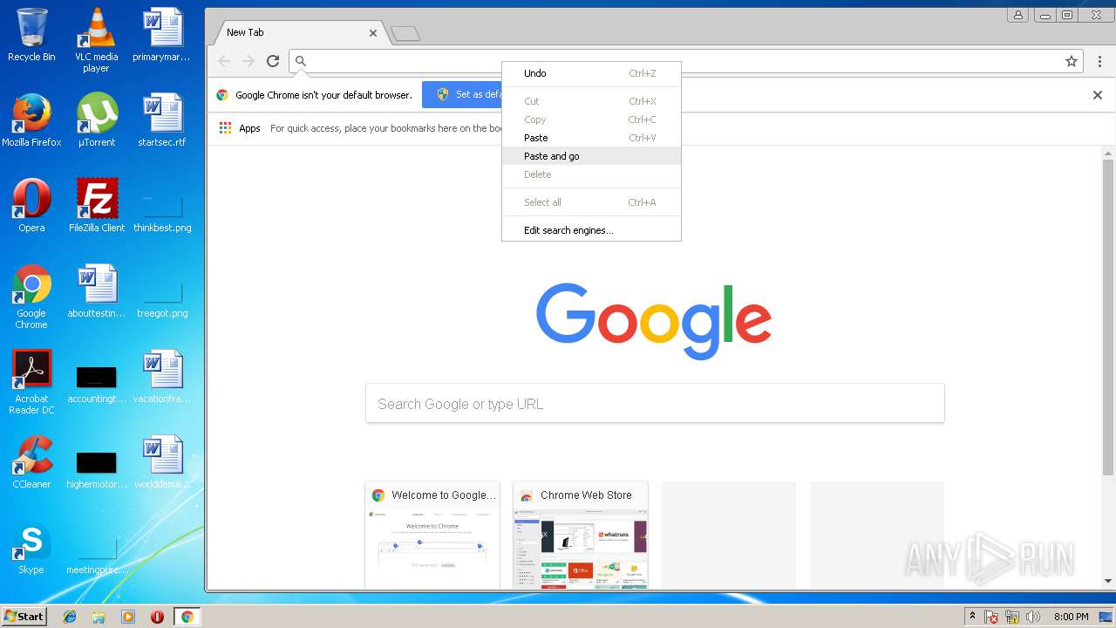Select the vacationfra... Word document
This screenshot has width=1116, height=628.
point(162,376)
